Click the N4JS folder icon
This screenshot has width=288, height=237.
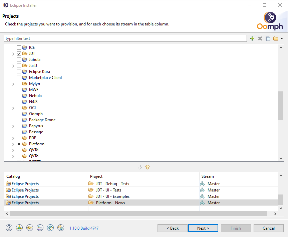coord(25,102)
